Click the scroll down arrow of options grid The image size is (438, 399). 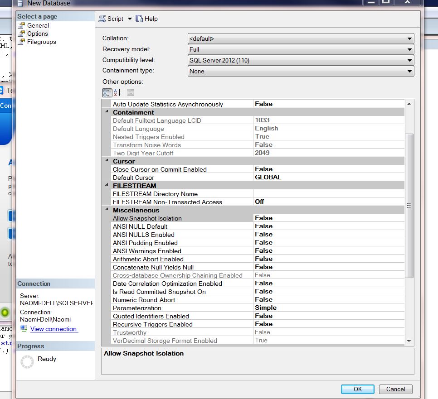click(409, 341)
